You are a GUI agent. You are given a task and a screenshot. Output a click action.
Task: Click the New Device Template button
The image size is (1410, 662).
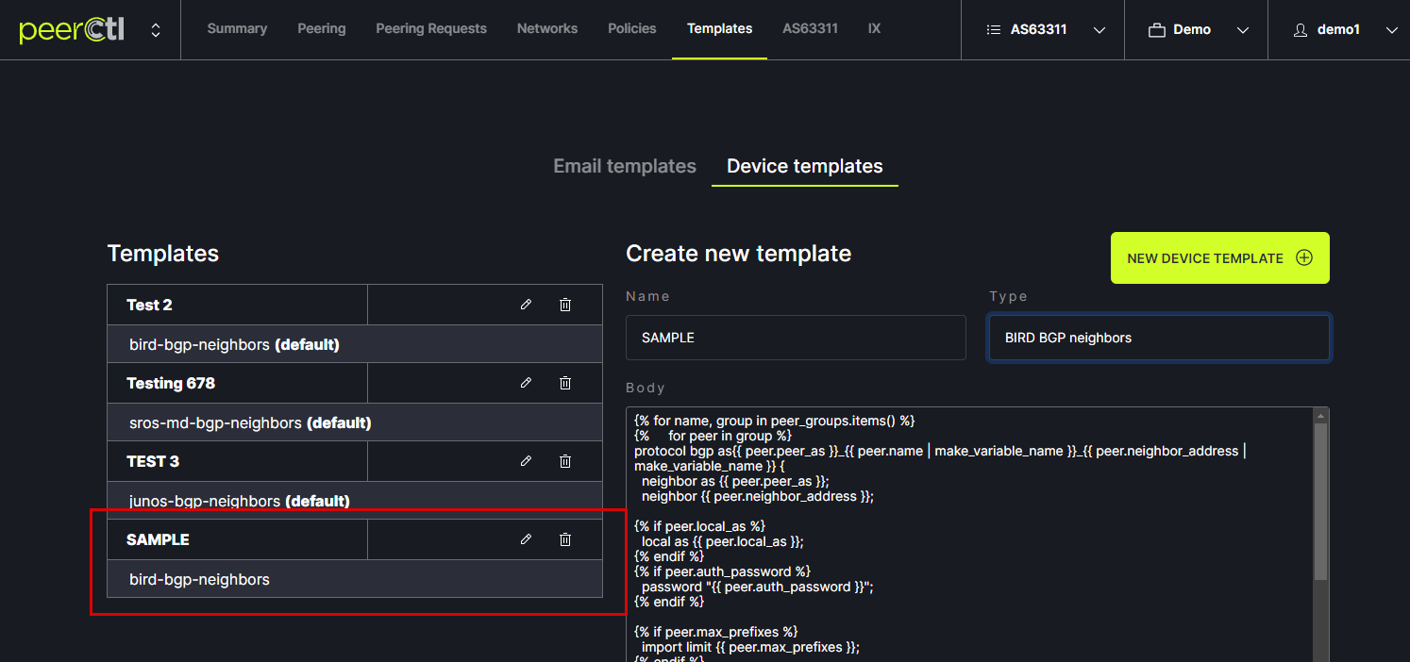1219,258
